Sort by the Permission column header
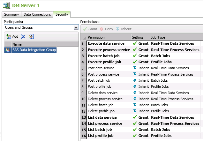Image resolution: width=203 pixels, height=141 pixels. point(109,37)
